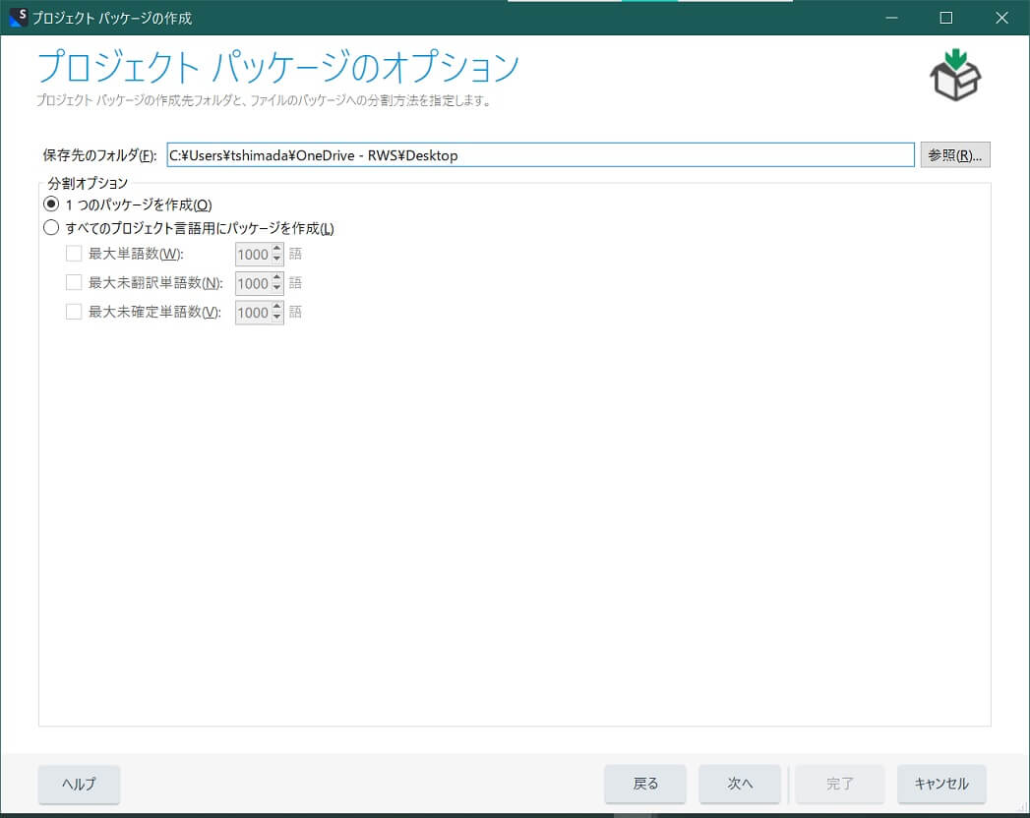Viewport: 1030px width, 818px height.
Task: Click the green arrow package box icon
Action: 955,76
